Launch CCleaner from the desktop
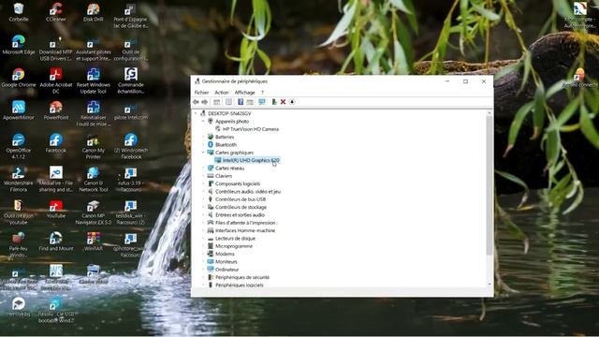Image resolution: width=599 pixels, height=337 pixels. click(x=56, y=12)
